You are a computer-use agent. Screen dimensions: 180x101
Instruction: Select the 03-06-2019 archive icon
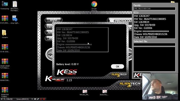5,48
